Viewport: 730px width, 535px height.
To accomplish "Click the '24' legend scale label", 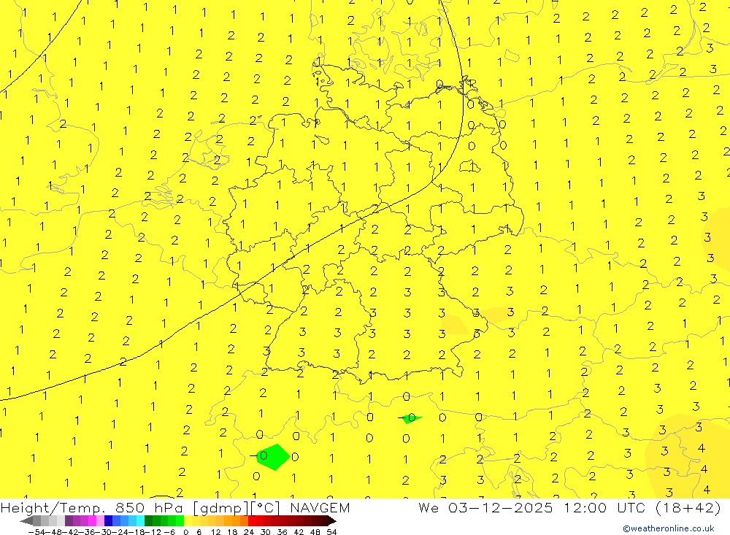I will click(249, 532).
